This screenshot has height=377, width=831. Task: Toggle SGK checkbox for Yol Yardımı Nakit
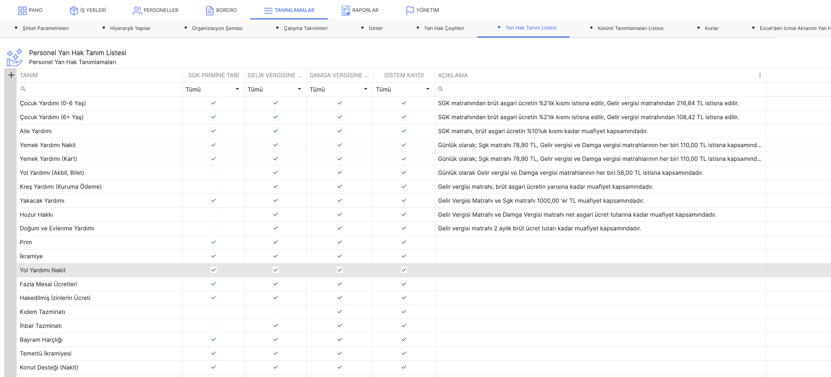tap(213, 270)
